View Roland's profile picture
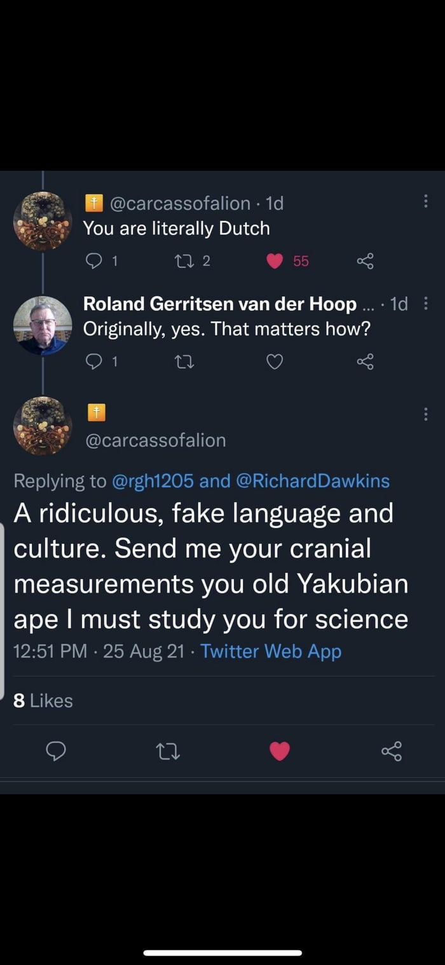The height and width of the screenshot is (965, 445). pos(43,325)
